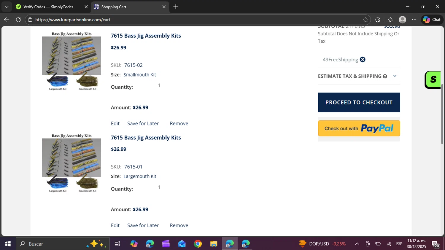Image resolution: width=445 pixels, height=250 pixels.
Task: Close the Verify Codes — SimplyCodes tab
Action: coord(86,7)
